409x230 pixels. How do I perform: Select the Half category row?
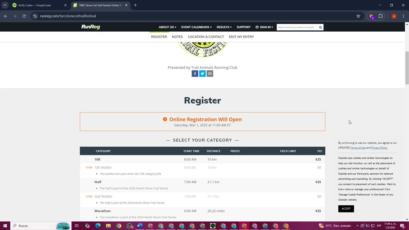click(x=202, y=185)
